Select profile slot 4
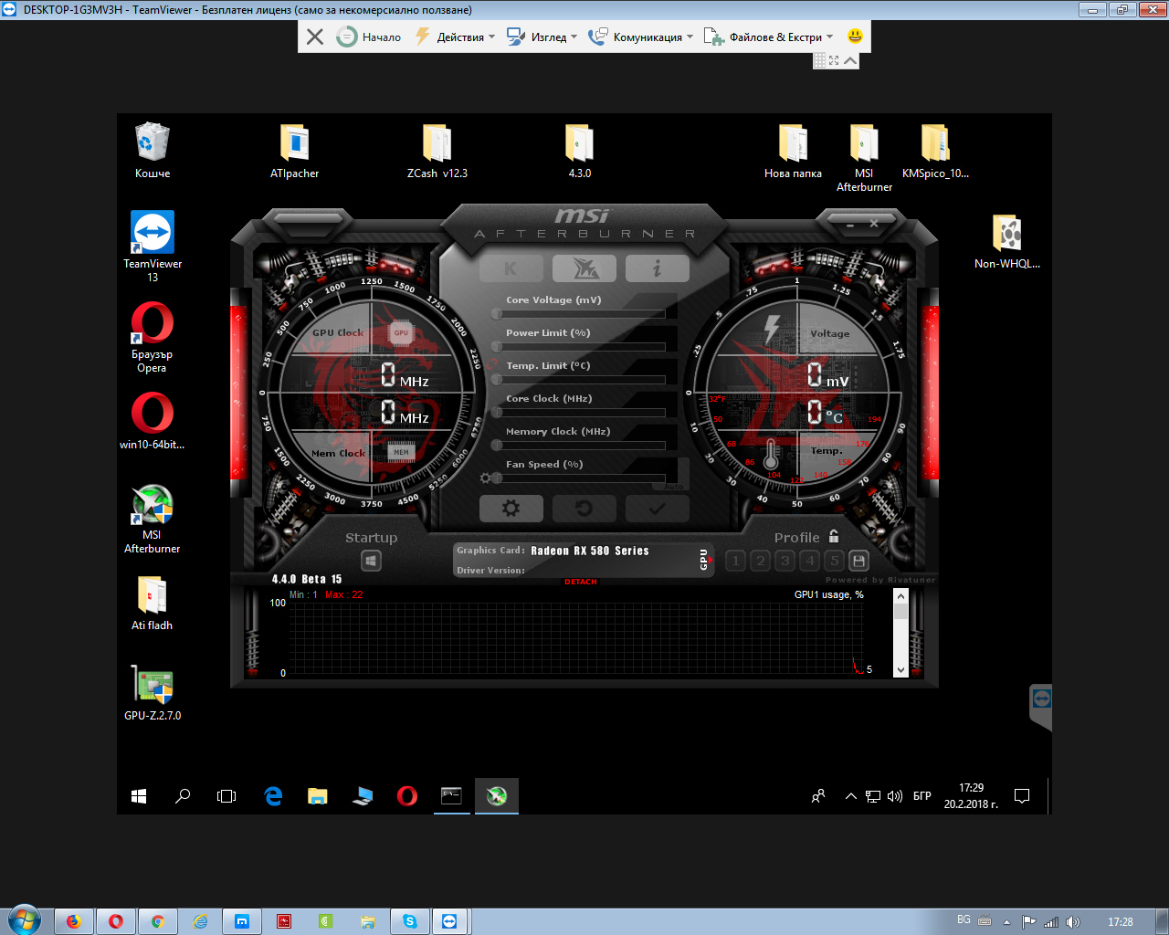The height and width of the screenshot is (935, 1169). tap(810, 561)
